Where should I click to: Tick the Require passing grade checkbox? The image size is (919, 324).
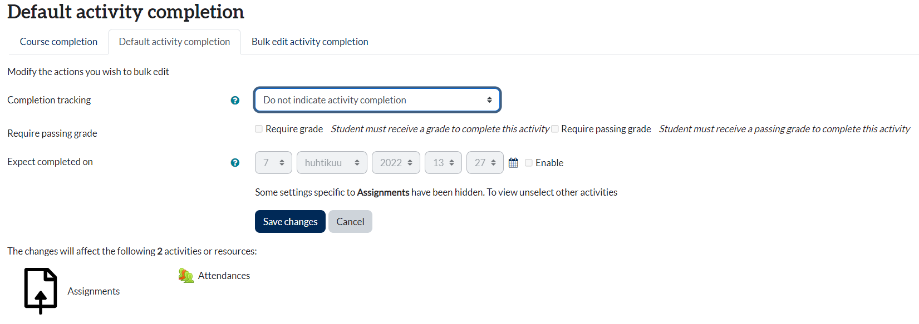click(x=555, y=129)
